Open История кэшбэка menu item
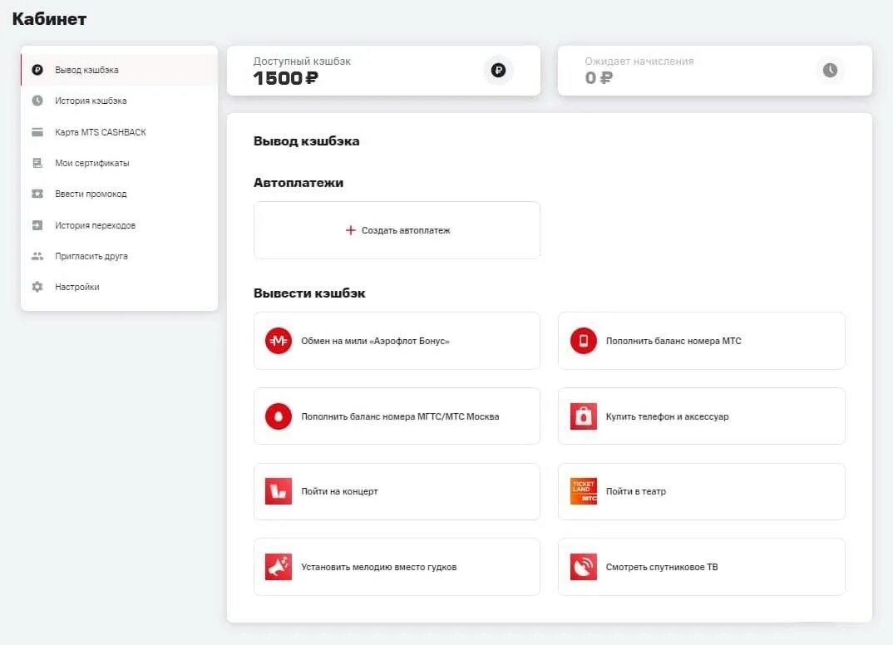 point(119,101)
